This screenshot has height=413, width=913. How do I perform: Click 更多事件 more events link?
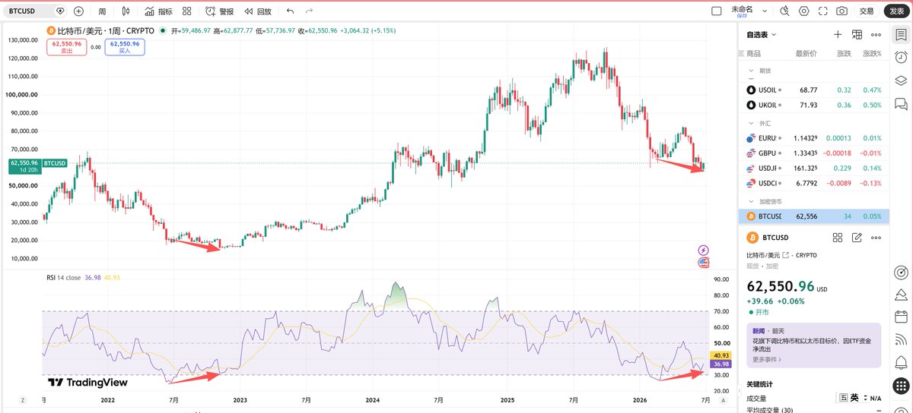click(x=768, y=359)
